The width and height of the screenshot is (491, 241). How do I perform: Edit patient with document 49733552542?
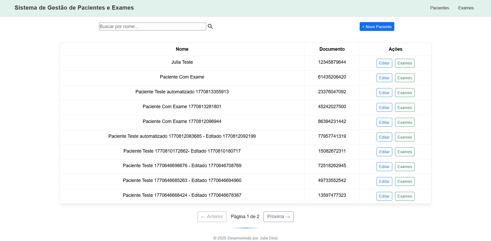[x=384, y=181]
